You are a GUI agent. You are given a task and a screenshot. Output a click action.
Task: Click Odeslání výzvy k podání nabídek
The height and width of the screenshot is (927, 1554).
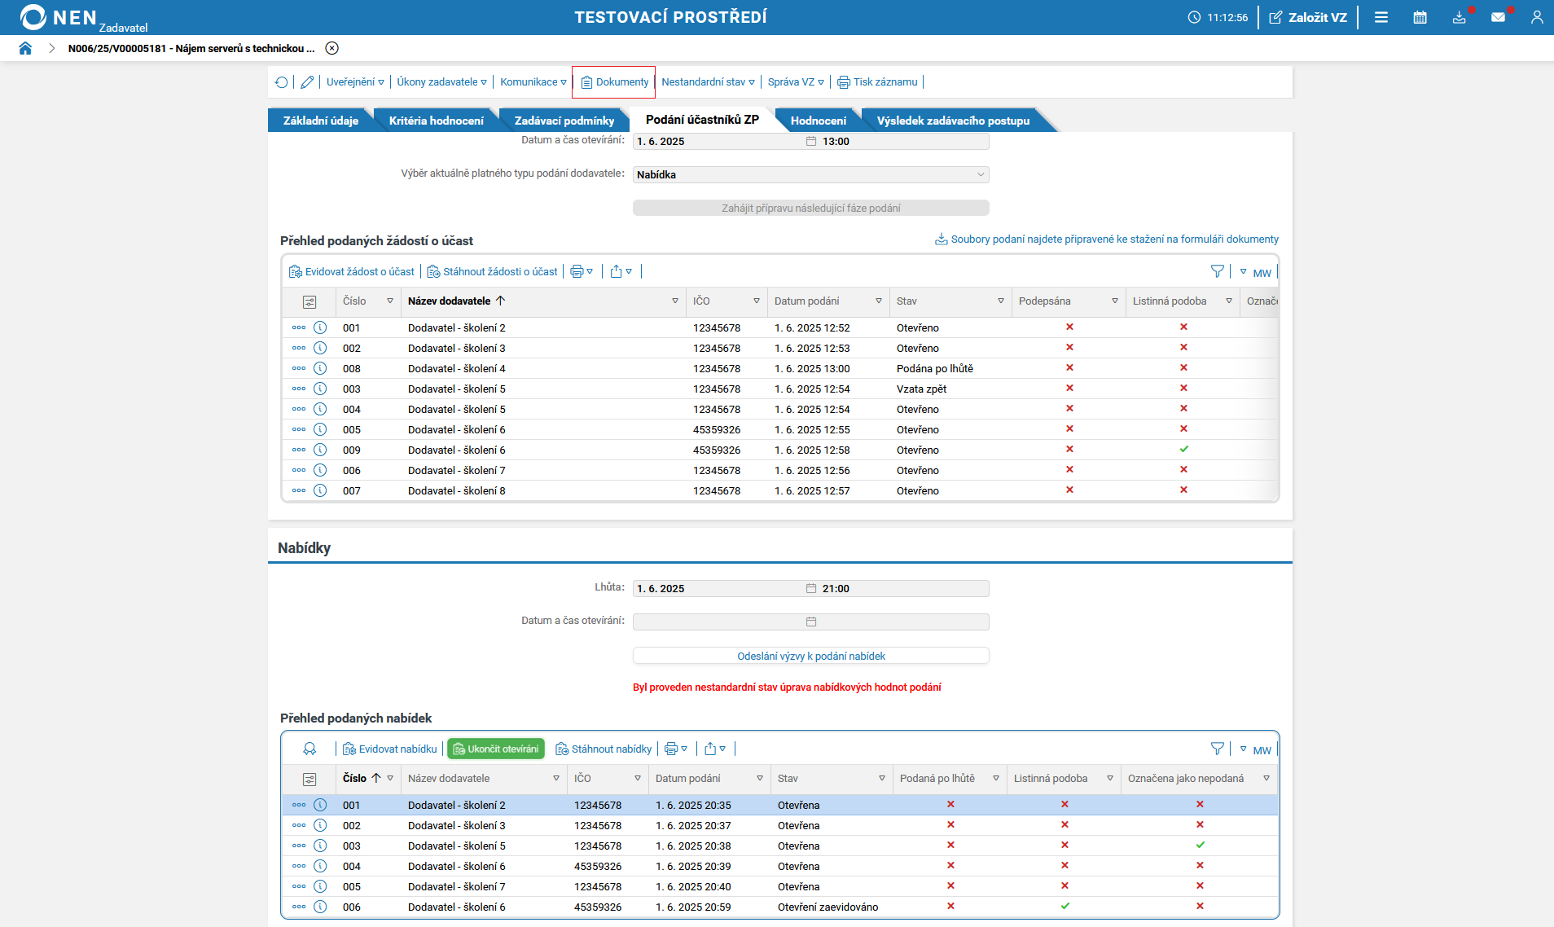click(810, 656)
